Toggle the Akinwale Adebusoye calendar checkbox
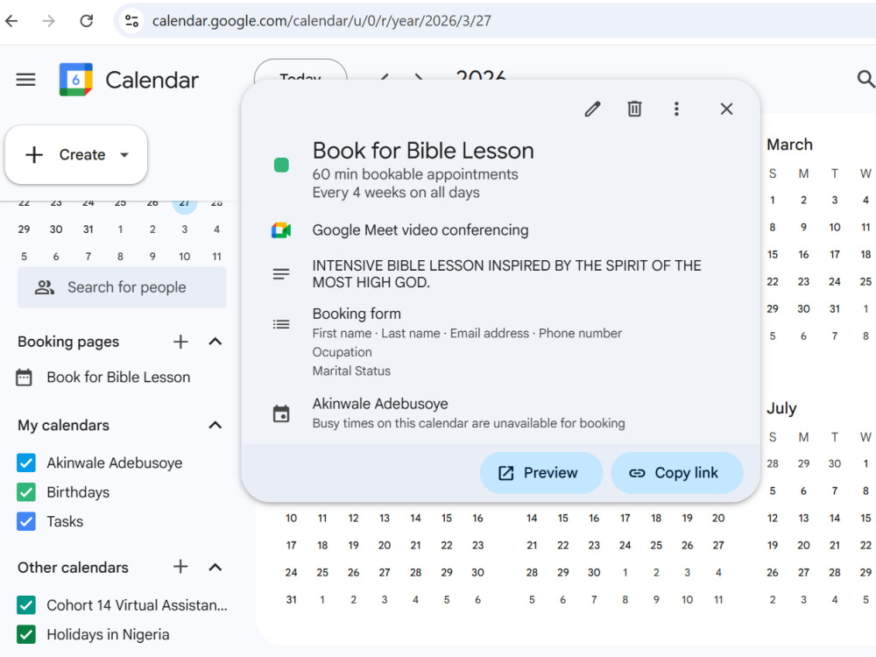Screen dimensions: 876x657 [26, 463]
